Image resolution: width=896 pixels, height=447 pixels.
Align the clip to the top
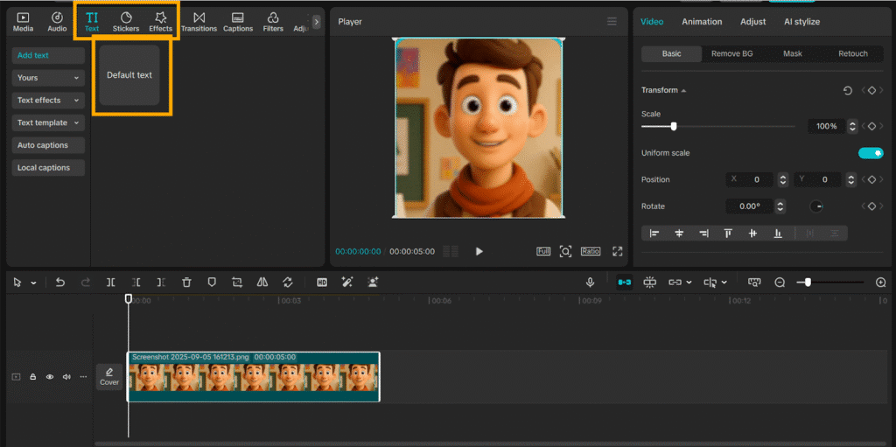click(729, 234)
